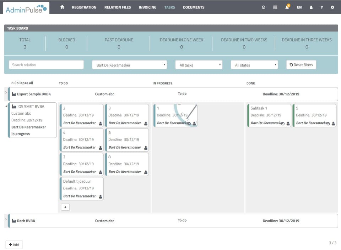The image size is (341, 250).
Task: Click person icon on task 2 card
Action: click(101, 123)
